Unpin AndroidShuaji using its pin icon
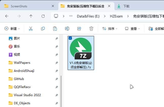164x107 pixels. (x=57, y=71)
